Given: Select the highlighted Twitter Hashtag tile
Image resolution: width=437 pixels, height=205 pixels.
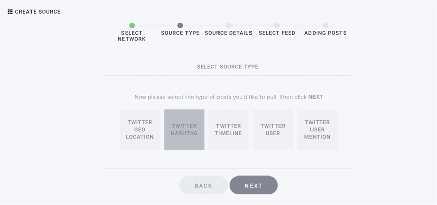Looking at the screenshot, I should tap(184, 130).
